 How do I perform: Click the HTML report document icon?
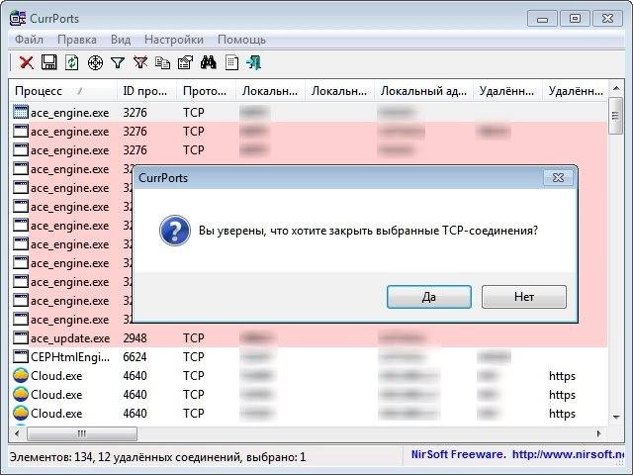click(231, 62)
